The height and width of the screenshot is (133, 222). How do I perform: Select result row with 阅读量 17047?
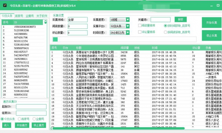coord(136,120)
